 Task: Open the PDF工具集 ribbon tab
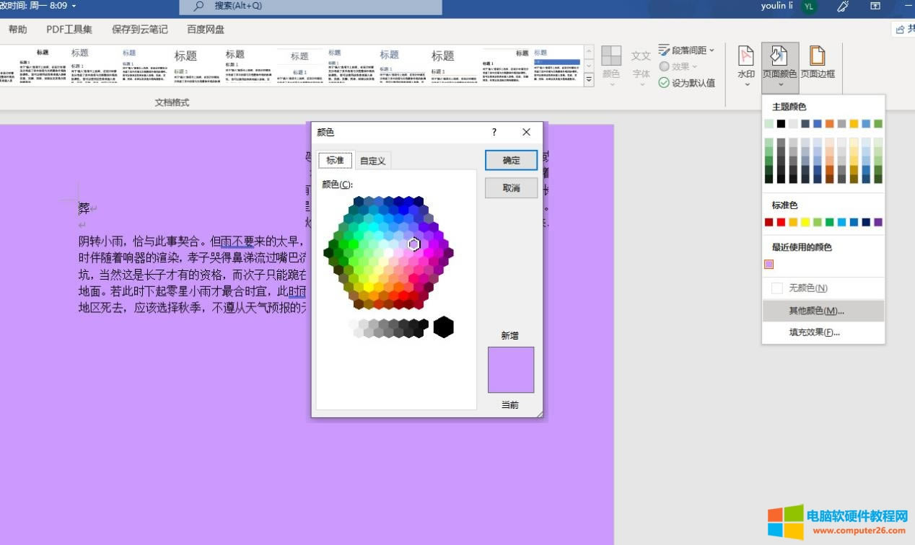(69, 30)
